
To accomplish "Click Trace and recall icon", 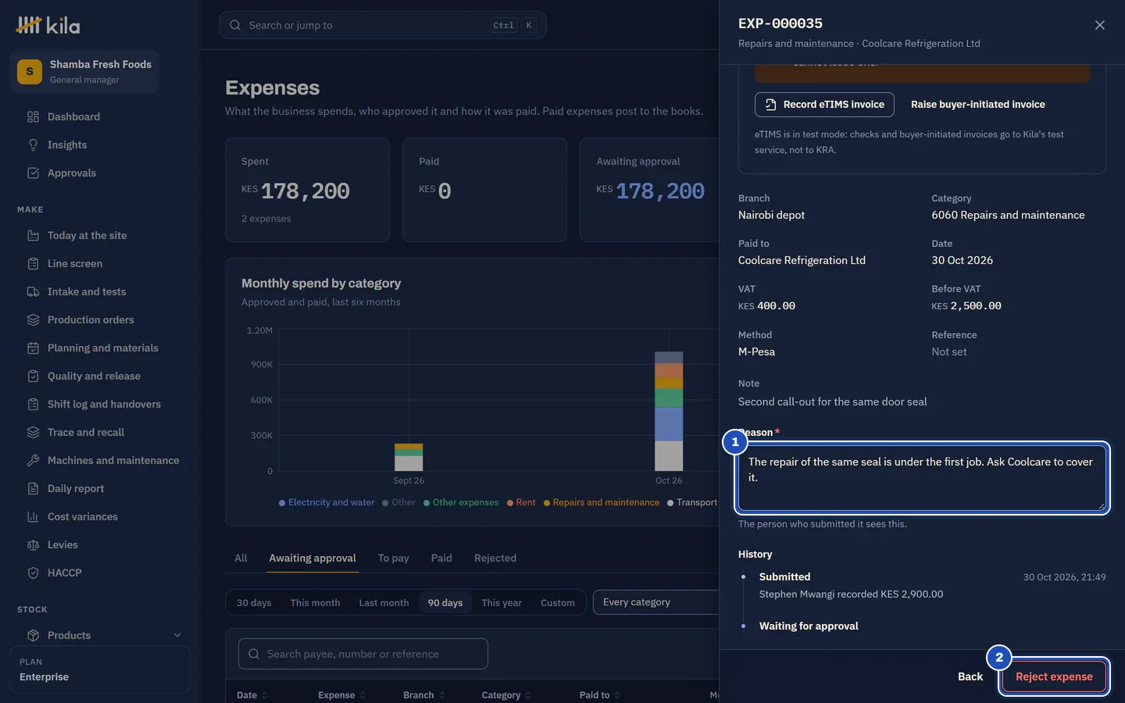I will (33, 433).
